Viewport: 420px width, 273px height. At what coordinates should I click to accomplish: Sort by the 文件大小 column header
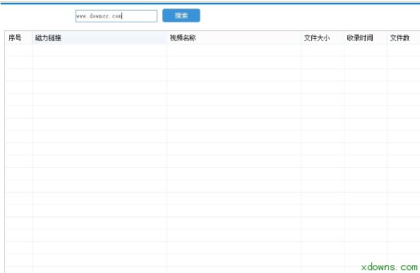323,37
